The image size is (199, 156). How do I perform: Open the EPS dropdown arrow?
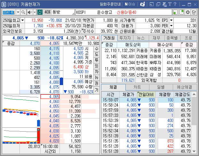click(171, 20)
